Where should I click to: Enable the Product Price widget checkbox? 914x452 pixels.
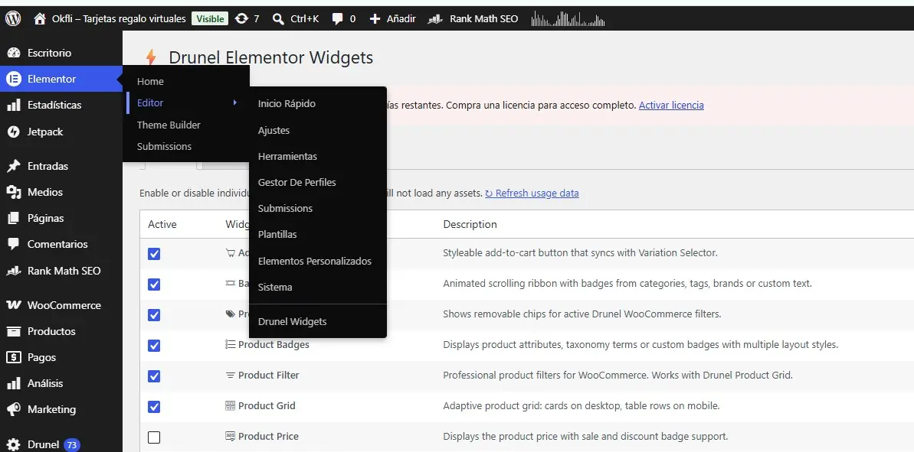[x=154, y=437]
